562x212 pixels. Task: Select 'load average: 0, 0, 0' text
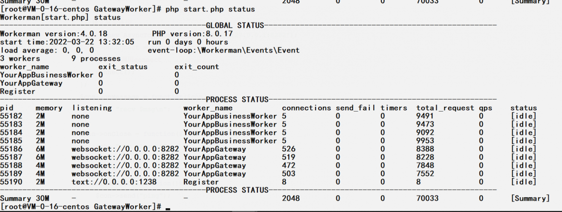pyautogui.click(x=47, y=50)
